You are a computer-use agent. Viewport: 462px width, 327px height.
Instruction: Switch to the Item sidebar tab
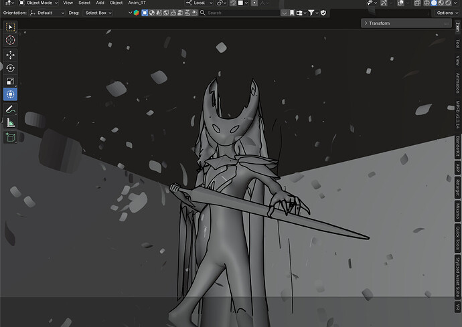pyautogui.click(x=457, y=27)
